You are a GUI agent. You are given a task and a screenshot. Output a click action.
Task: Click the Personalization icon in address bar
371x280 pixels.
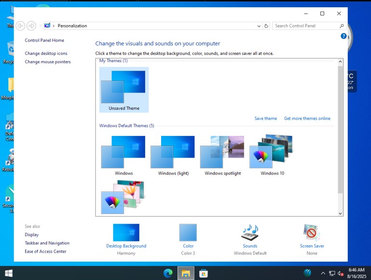coord(47,26)
